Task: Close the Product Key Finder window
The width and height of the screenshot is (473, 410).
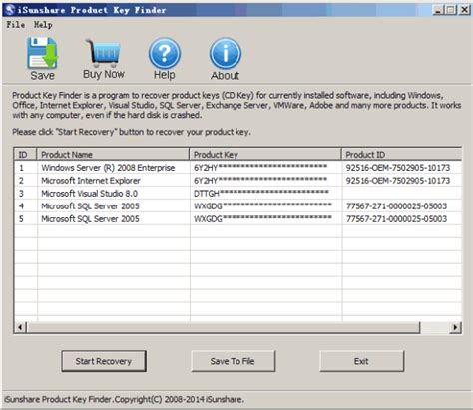Action: 464,10
